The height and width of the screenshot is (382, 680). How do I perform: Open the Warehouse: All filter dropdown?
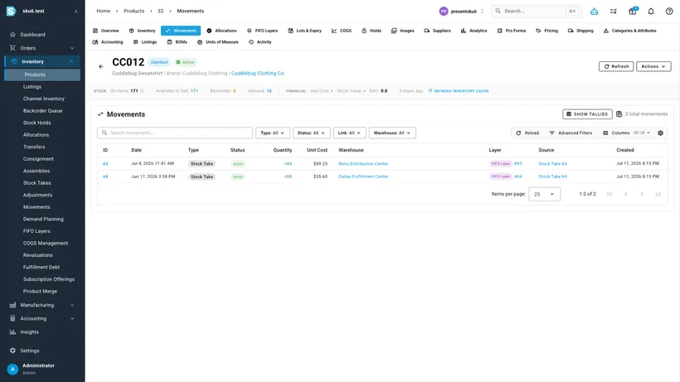click(392, 133)
